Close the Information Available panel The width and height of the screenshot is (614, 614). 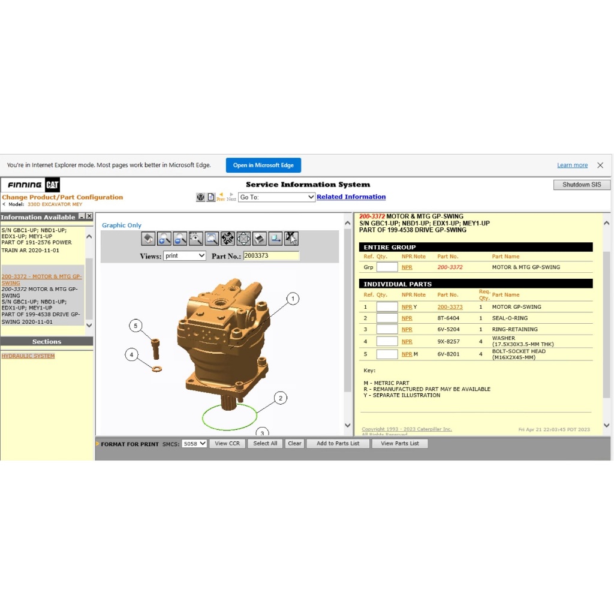[x=89, y=216]
